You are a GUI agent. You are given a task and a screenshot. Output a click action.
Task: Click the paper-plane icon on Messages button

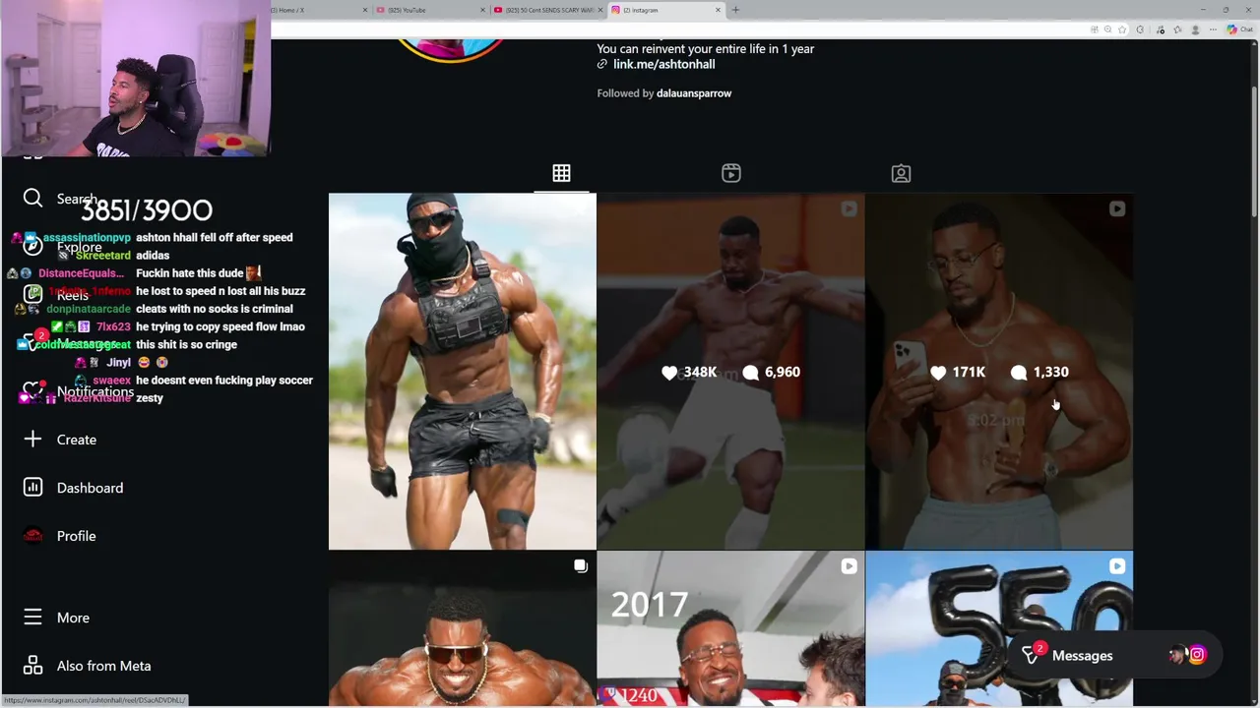click(1031, 656)
